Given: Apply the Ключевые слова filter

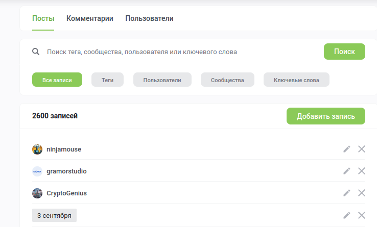Looking at the screenshot, I should [x=296, y=80].
